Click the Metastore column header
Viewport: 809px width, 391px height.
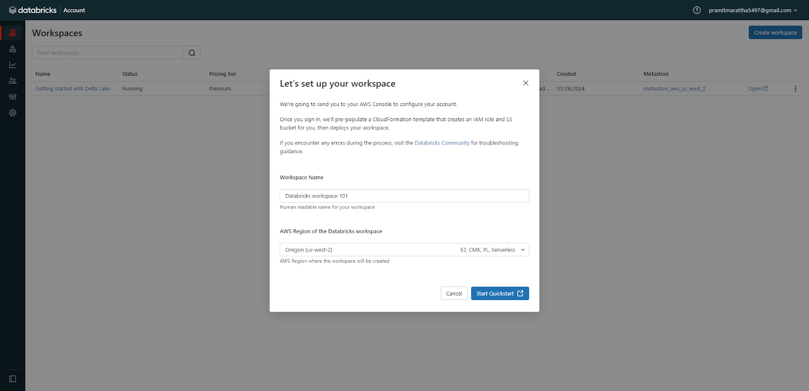coord(656,74)
